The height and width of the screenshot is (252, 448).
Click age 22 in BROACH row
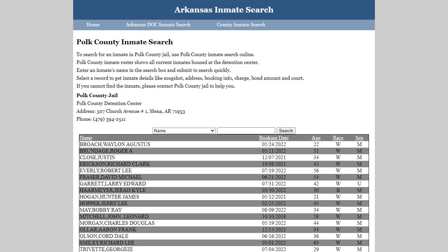[316, 144]
